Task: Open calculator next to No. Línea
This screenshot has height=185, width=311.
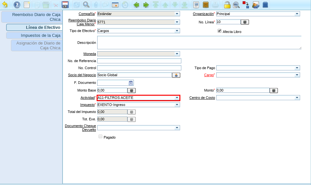Action: 245,22
